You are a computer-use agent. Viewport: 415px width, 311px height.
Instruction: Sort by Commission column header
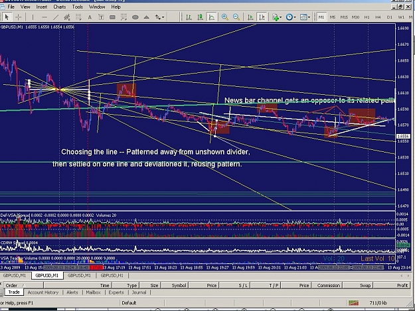pos(326,285)
